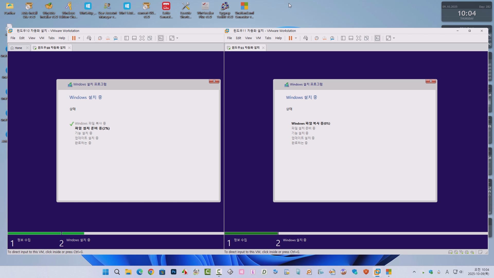This screenshot has width=494, height=278.
Task: Toggle thumbnail bar in Windows 11 window
Action: (x=351, y=38)
